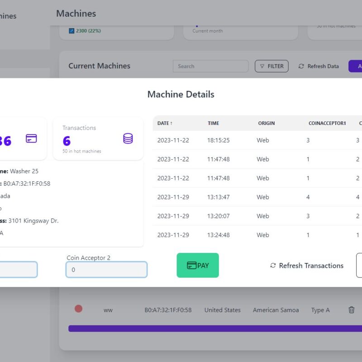Click the red status dot for ww machine
Viewport: 362px width, 362px height.
78,309
